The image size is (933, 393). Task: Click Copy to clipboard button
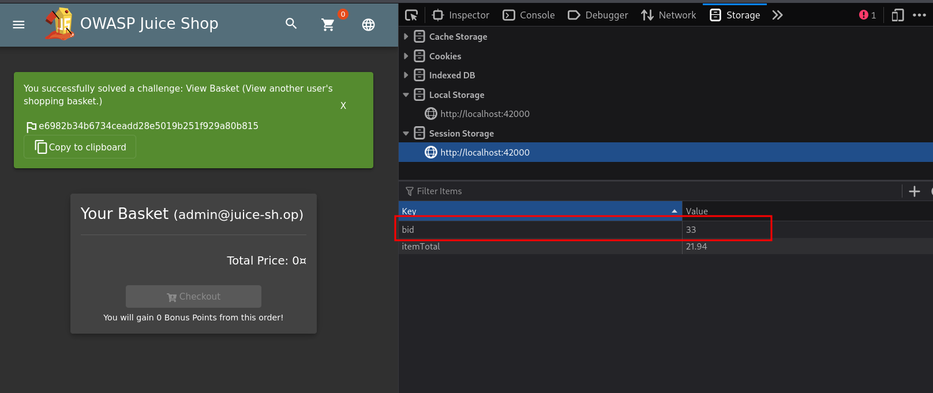pyautogui.click(x=80, y=147)
